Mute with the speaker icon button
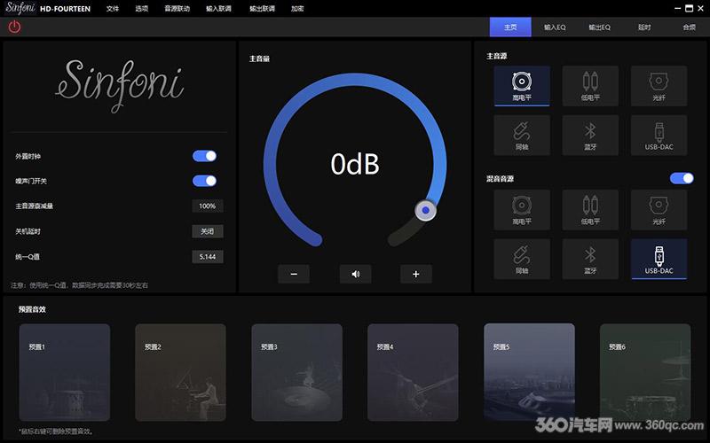710x443 pixels. click(x=356, y=274)
